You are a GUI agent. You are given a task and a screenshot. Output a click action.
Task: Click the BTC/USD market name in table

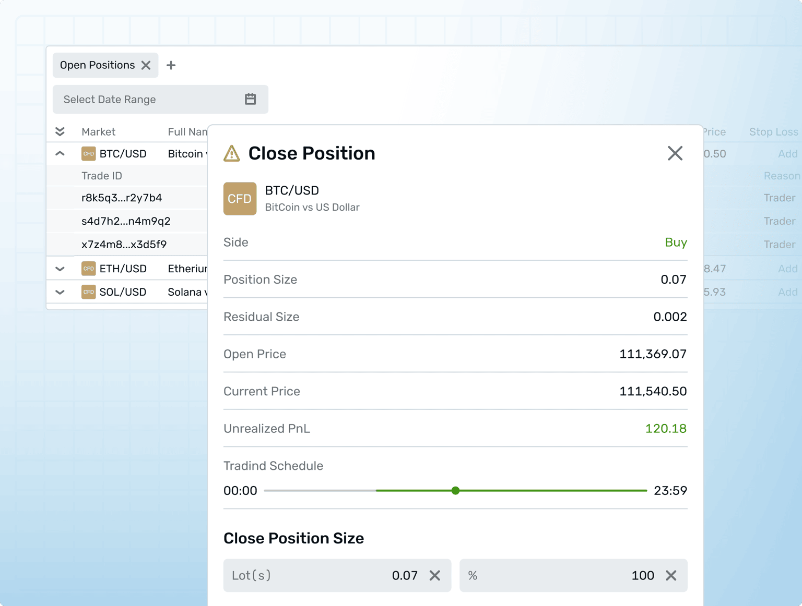[x=123, y=154]
